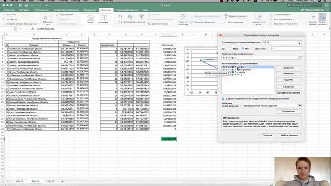Screen dimensions: 331x186
Task: Click the Анализ данных icon
Action: click(312, 17)
